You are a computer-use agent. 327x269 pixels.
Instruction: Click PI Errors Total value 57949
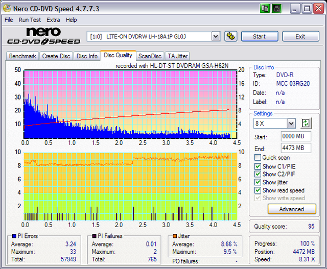click(x=68, y=259)
